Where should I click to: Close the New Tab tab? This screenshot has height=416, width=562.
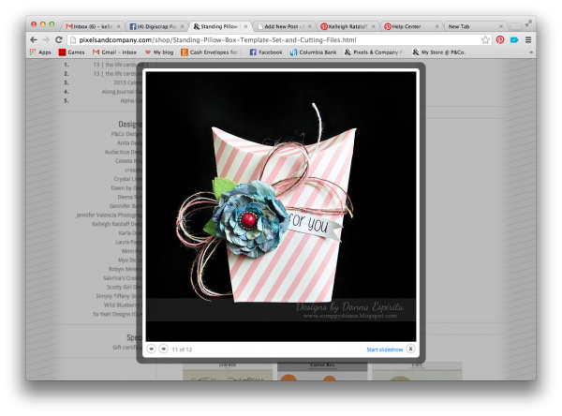pos(501,26)
